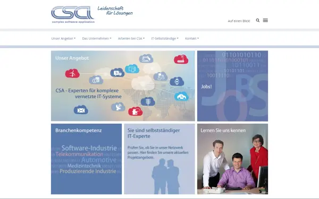Click the Sie sind selbstständiger IT-Experte heading
The height and width of the screenshot is (199, 319).
[154, 133]
